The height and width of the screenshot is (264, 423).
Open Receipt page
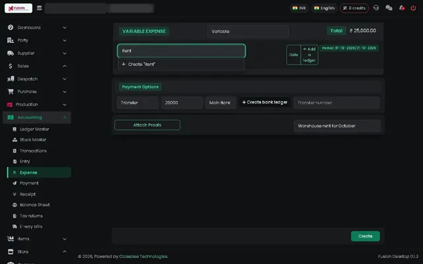[x=28, y=194]
